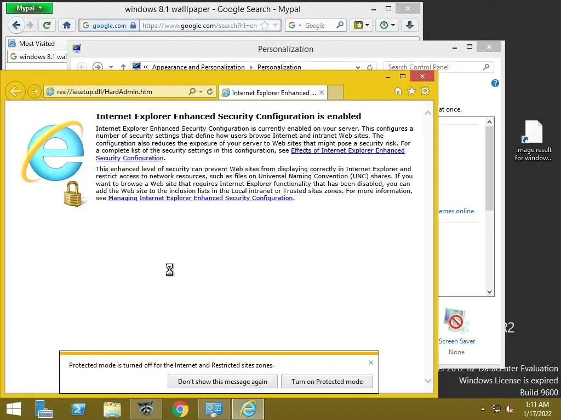561x420 pixels.
Task: Click the Mypal URL address field
Action: 199,25
